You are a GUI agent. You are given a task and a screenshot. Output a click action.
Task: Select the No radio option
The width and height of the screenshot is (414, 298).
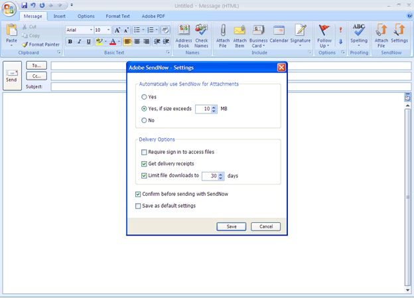(144, 121)
